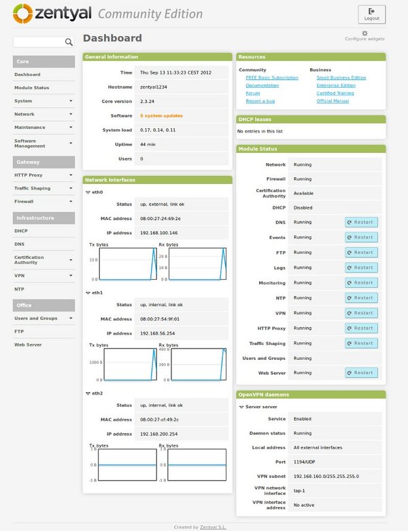Open FREE Basic Subscription link
The width and height of the screenshot is (408, 531).
272,77
